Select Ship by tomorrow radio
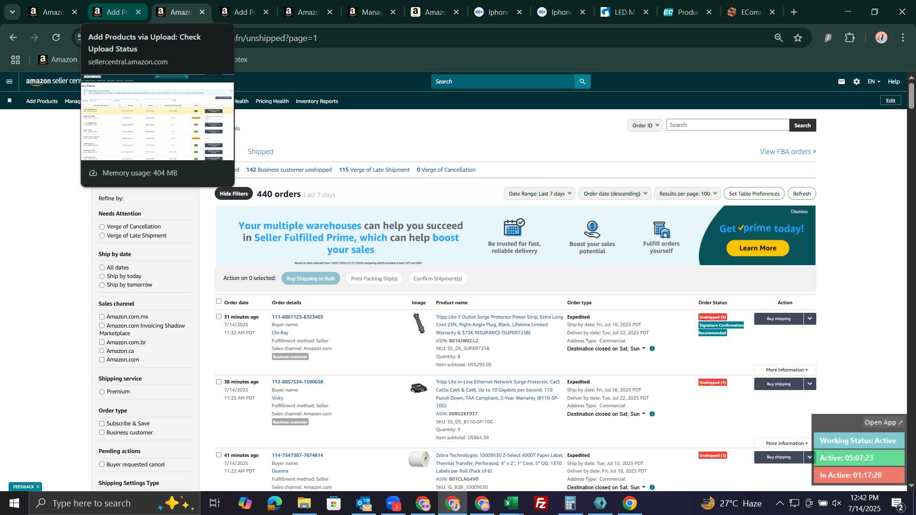The width and height of the screenshot is (916, 515). [102, 285]
